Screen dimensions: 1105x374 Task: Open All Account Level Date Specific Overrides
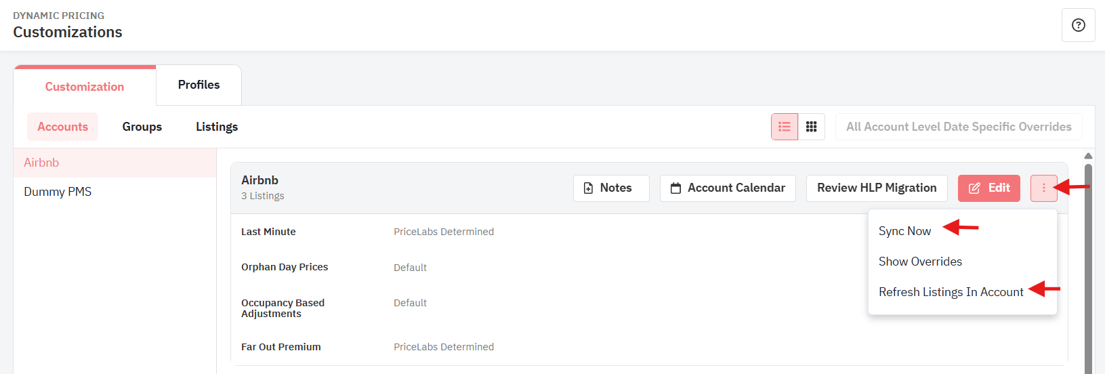pos(959,127)
